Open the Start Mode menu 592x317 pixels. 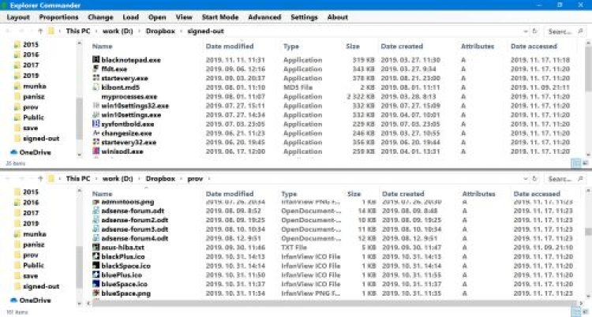point(219,17)
